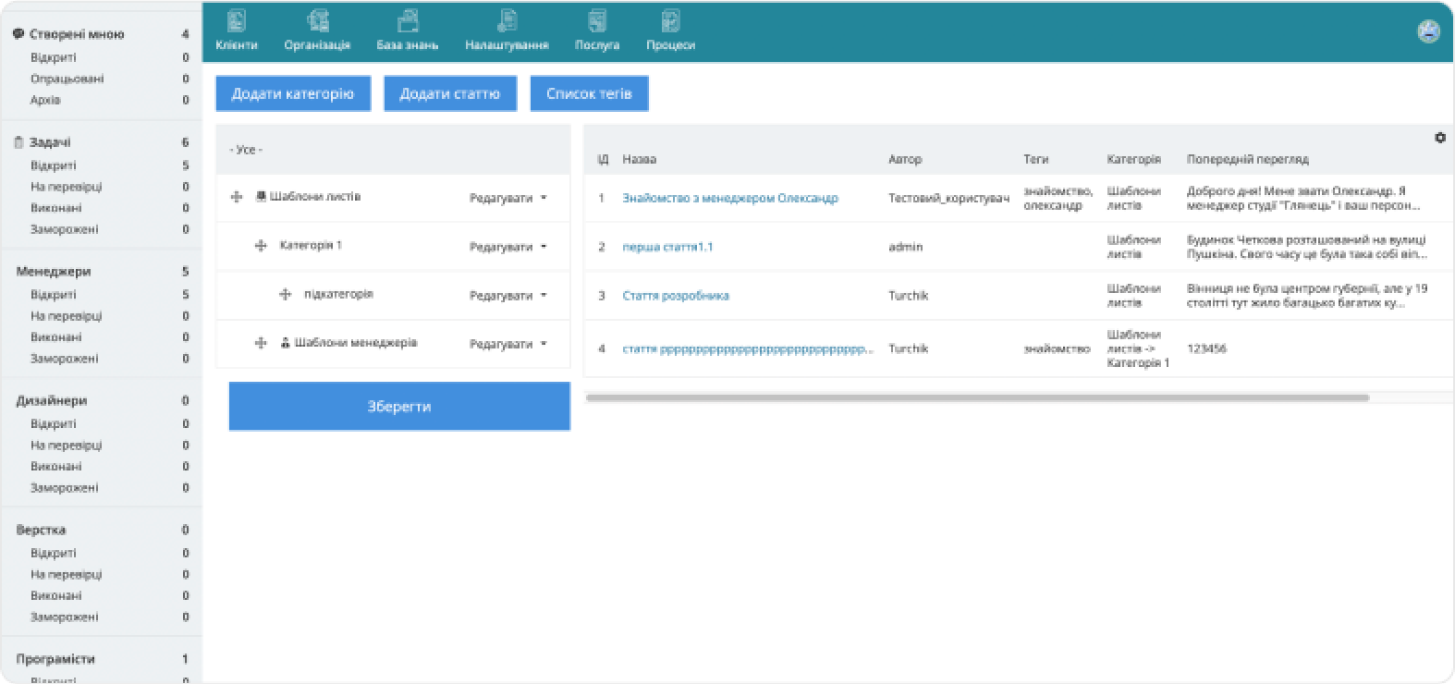This screenshot has height=684, width=1455.
Task: Grab move handle of Шаблони листів
Action: pyautogui.click(x=237, y=197)
